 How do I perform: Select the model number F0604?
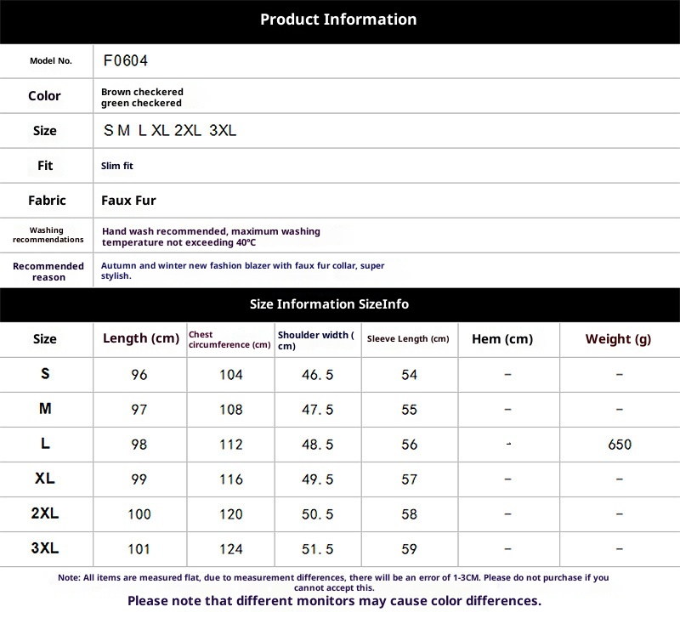pyautogui.click(x=125, y=61)
